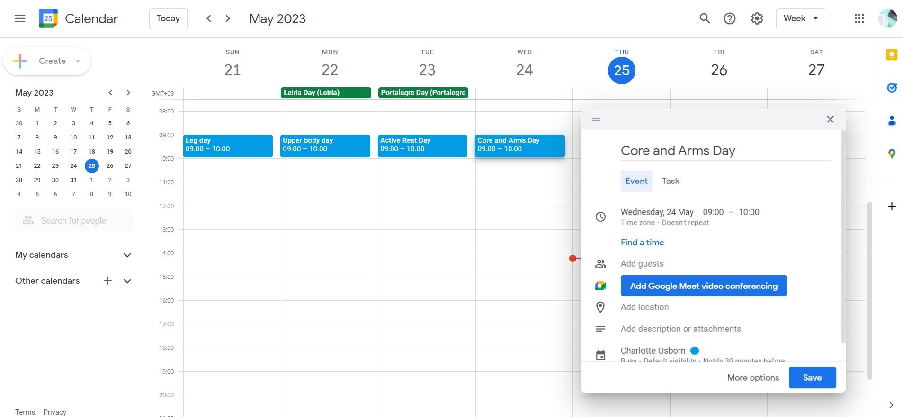Open the Settings gear menu
The width and height of the screenshot is (903, 417).
point(757,18)
